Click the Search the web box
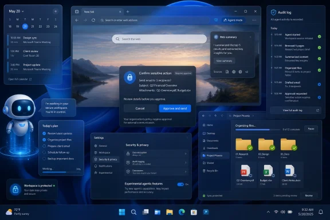 pos(159,39)
